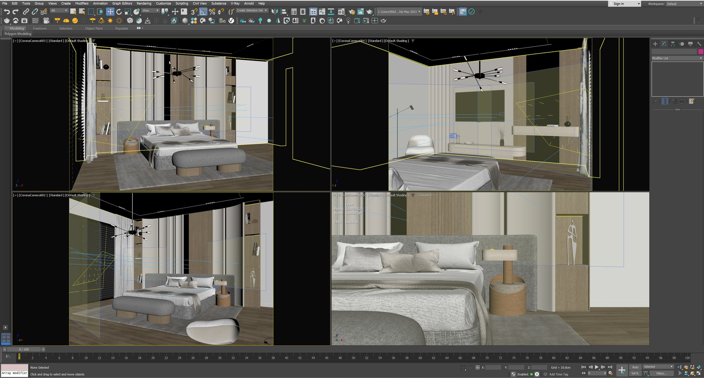This screenshot has width=704, height=378.
Task: Click the X coordinate input field
Action: pos(494,367)
